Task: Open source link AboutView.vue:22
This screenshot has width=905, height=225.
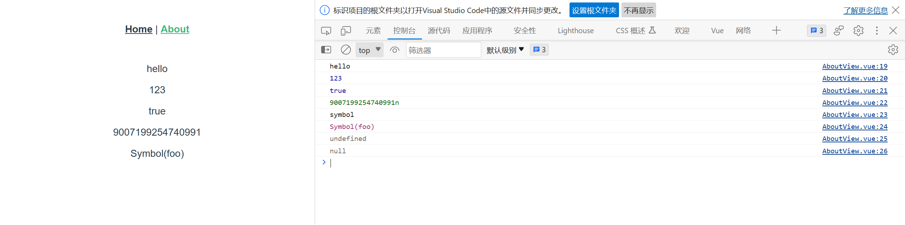Action: (855, 102)
